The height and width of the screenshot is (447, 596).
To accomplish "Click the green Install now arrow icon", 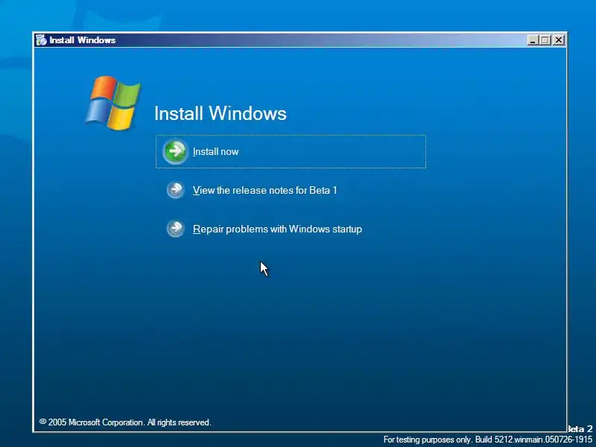I will click(x=175, y=151).
